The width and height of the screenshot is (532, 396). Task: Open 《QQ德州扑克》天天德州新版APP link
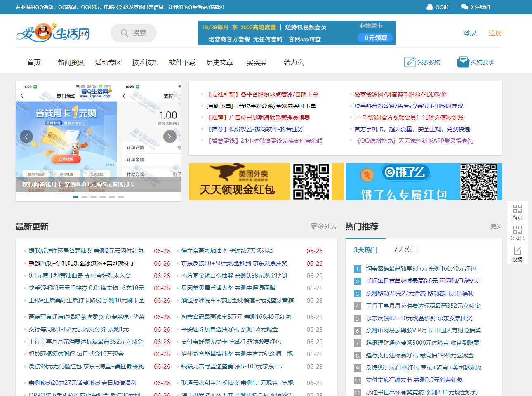tap(414, 141)
